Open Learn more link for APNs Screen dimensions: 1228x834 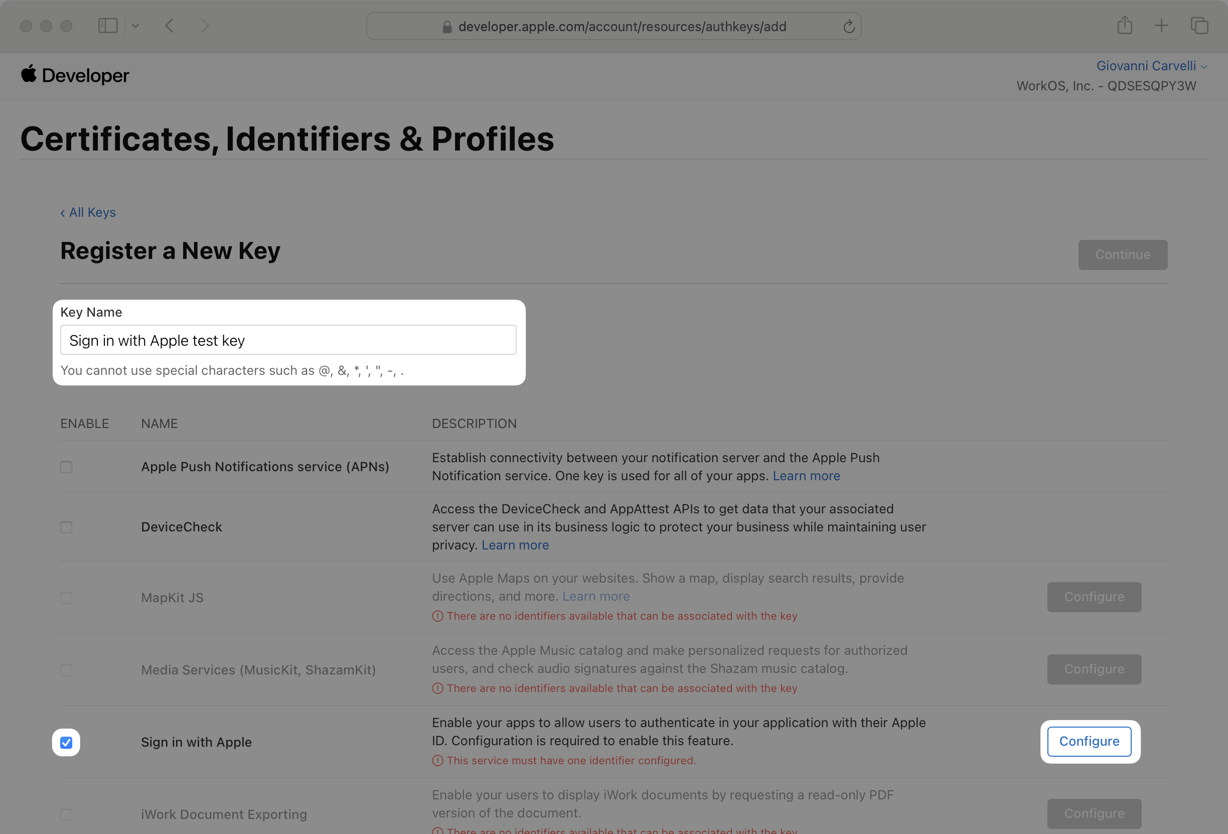click(806, 476)
